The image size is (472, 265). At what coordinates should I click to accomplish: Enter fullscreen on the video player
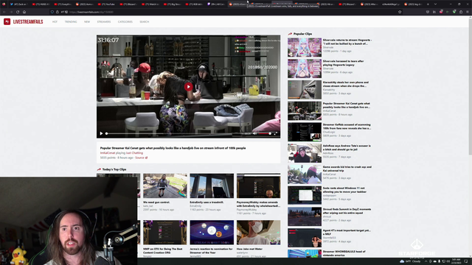tap(275, 133)
